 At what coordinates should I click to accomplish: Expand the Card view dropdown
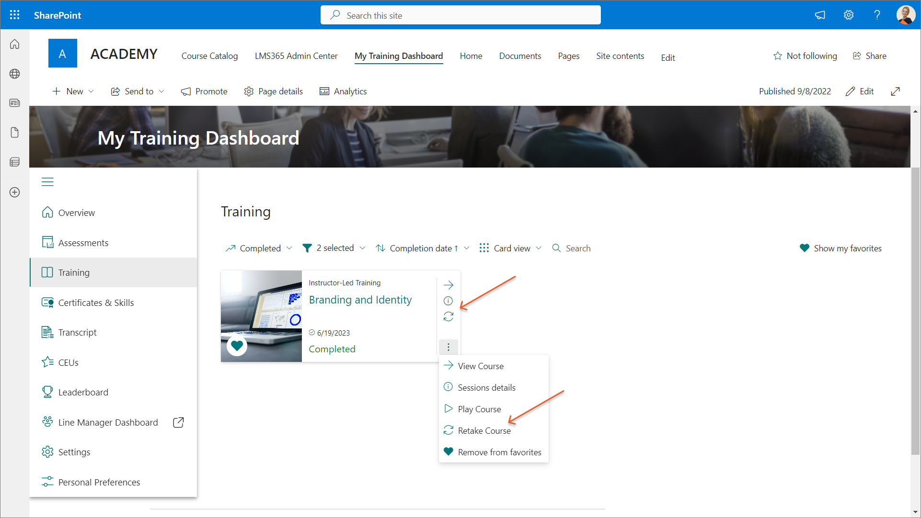tap(511, 248)
